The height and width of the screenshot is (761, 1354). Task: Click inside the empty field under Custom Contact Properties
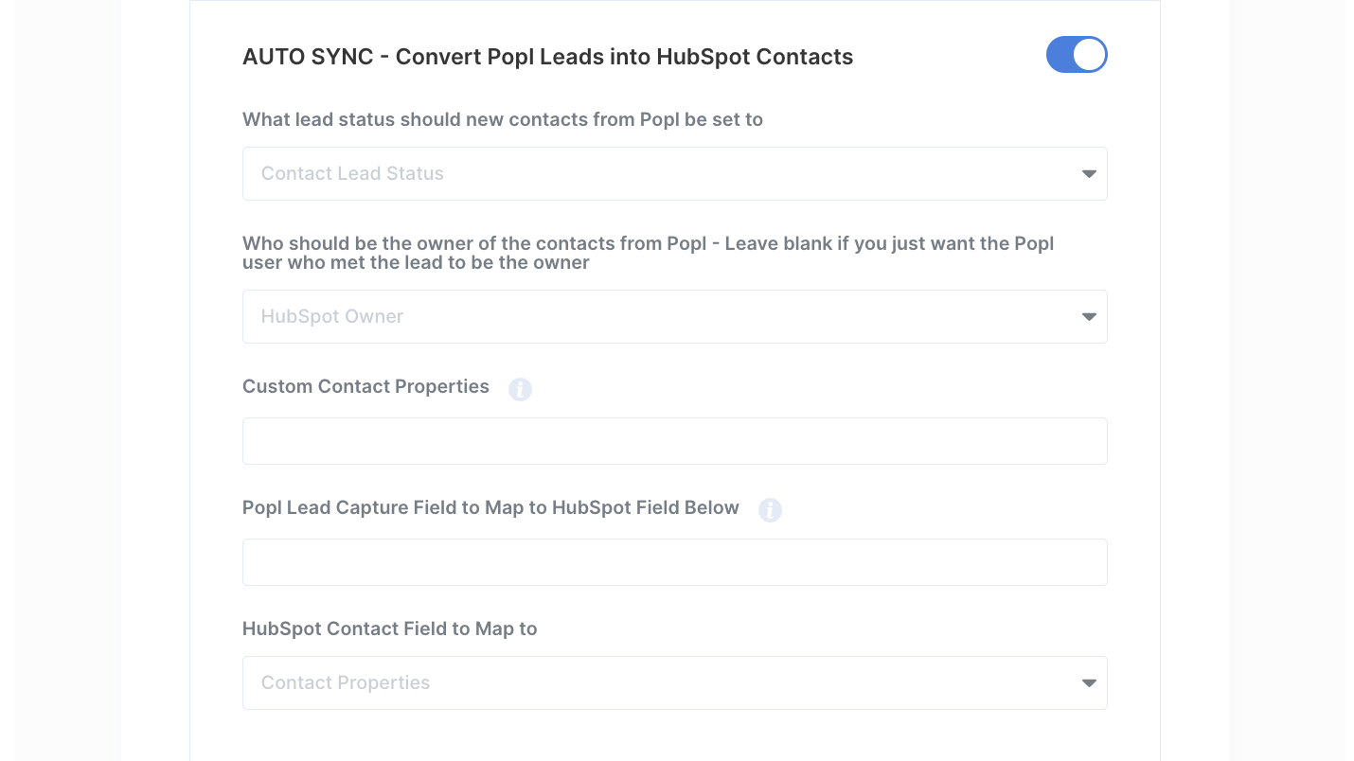[674, 441]
